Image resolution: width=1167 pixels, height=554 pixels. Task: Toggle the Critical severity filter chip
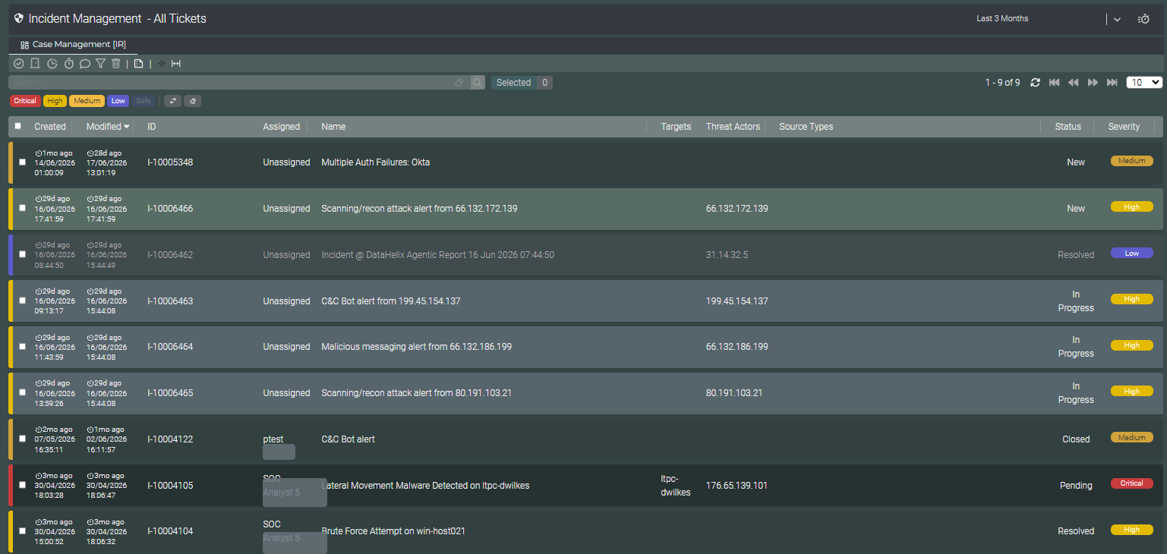pos(25,101)
